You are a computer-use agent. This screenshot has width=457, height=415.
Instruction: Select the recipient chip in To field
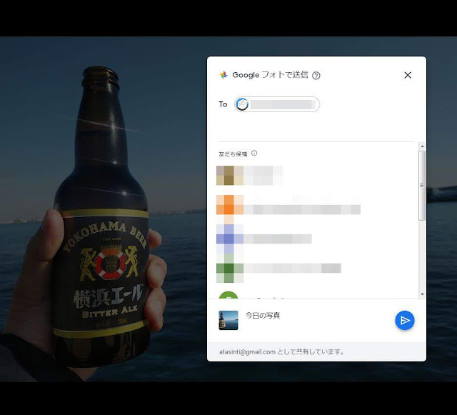point(277,104)
